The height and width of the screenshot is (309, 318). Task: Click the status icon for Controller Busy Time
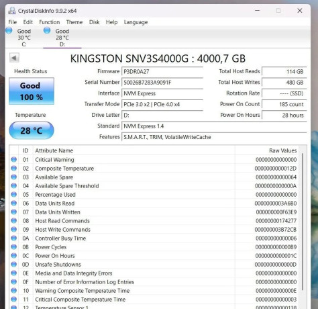point(14,238)
